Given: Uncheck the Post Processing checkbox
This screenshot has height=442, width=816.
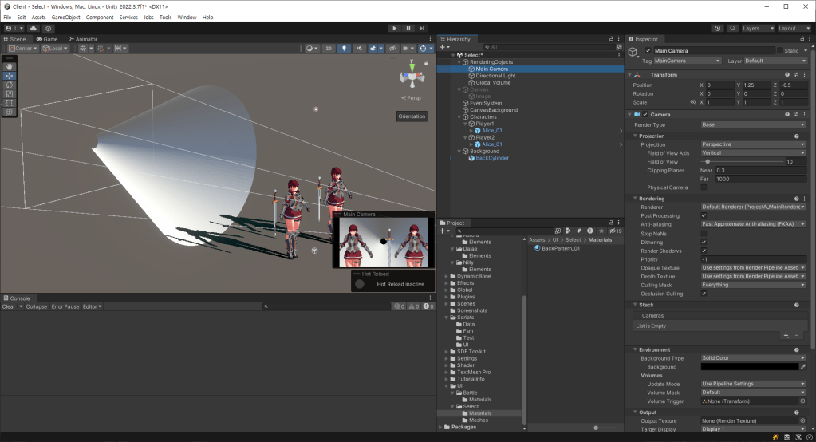Looking at the screenshot, I should [x=703, y=215].
